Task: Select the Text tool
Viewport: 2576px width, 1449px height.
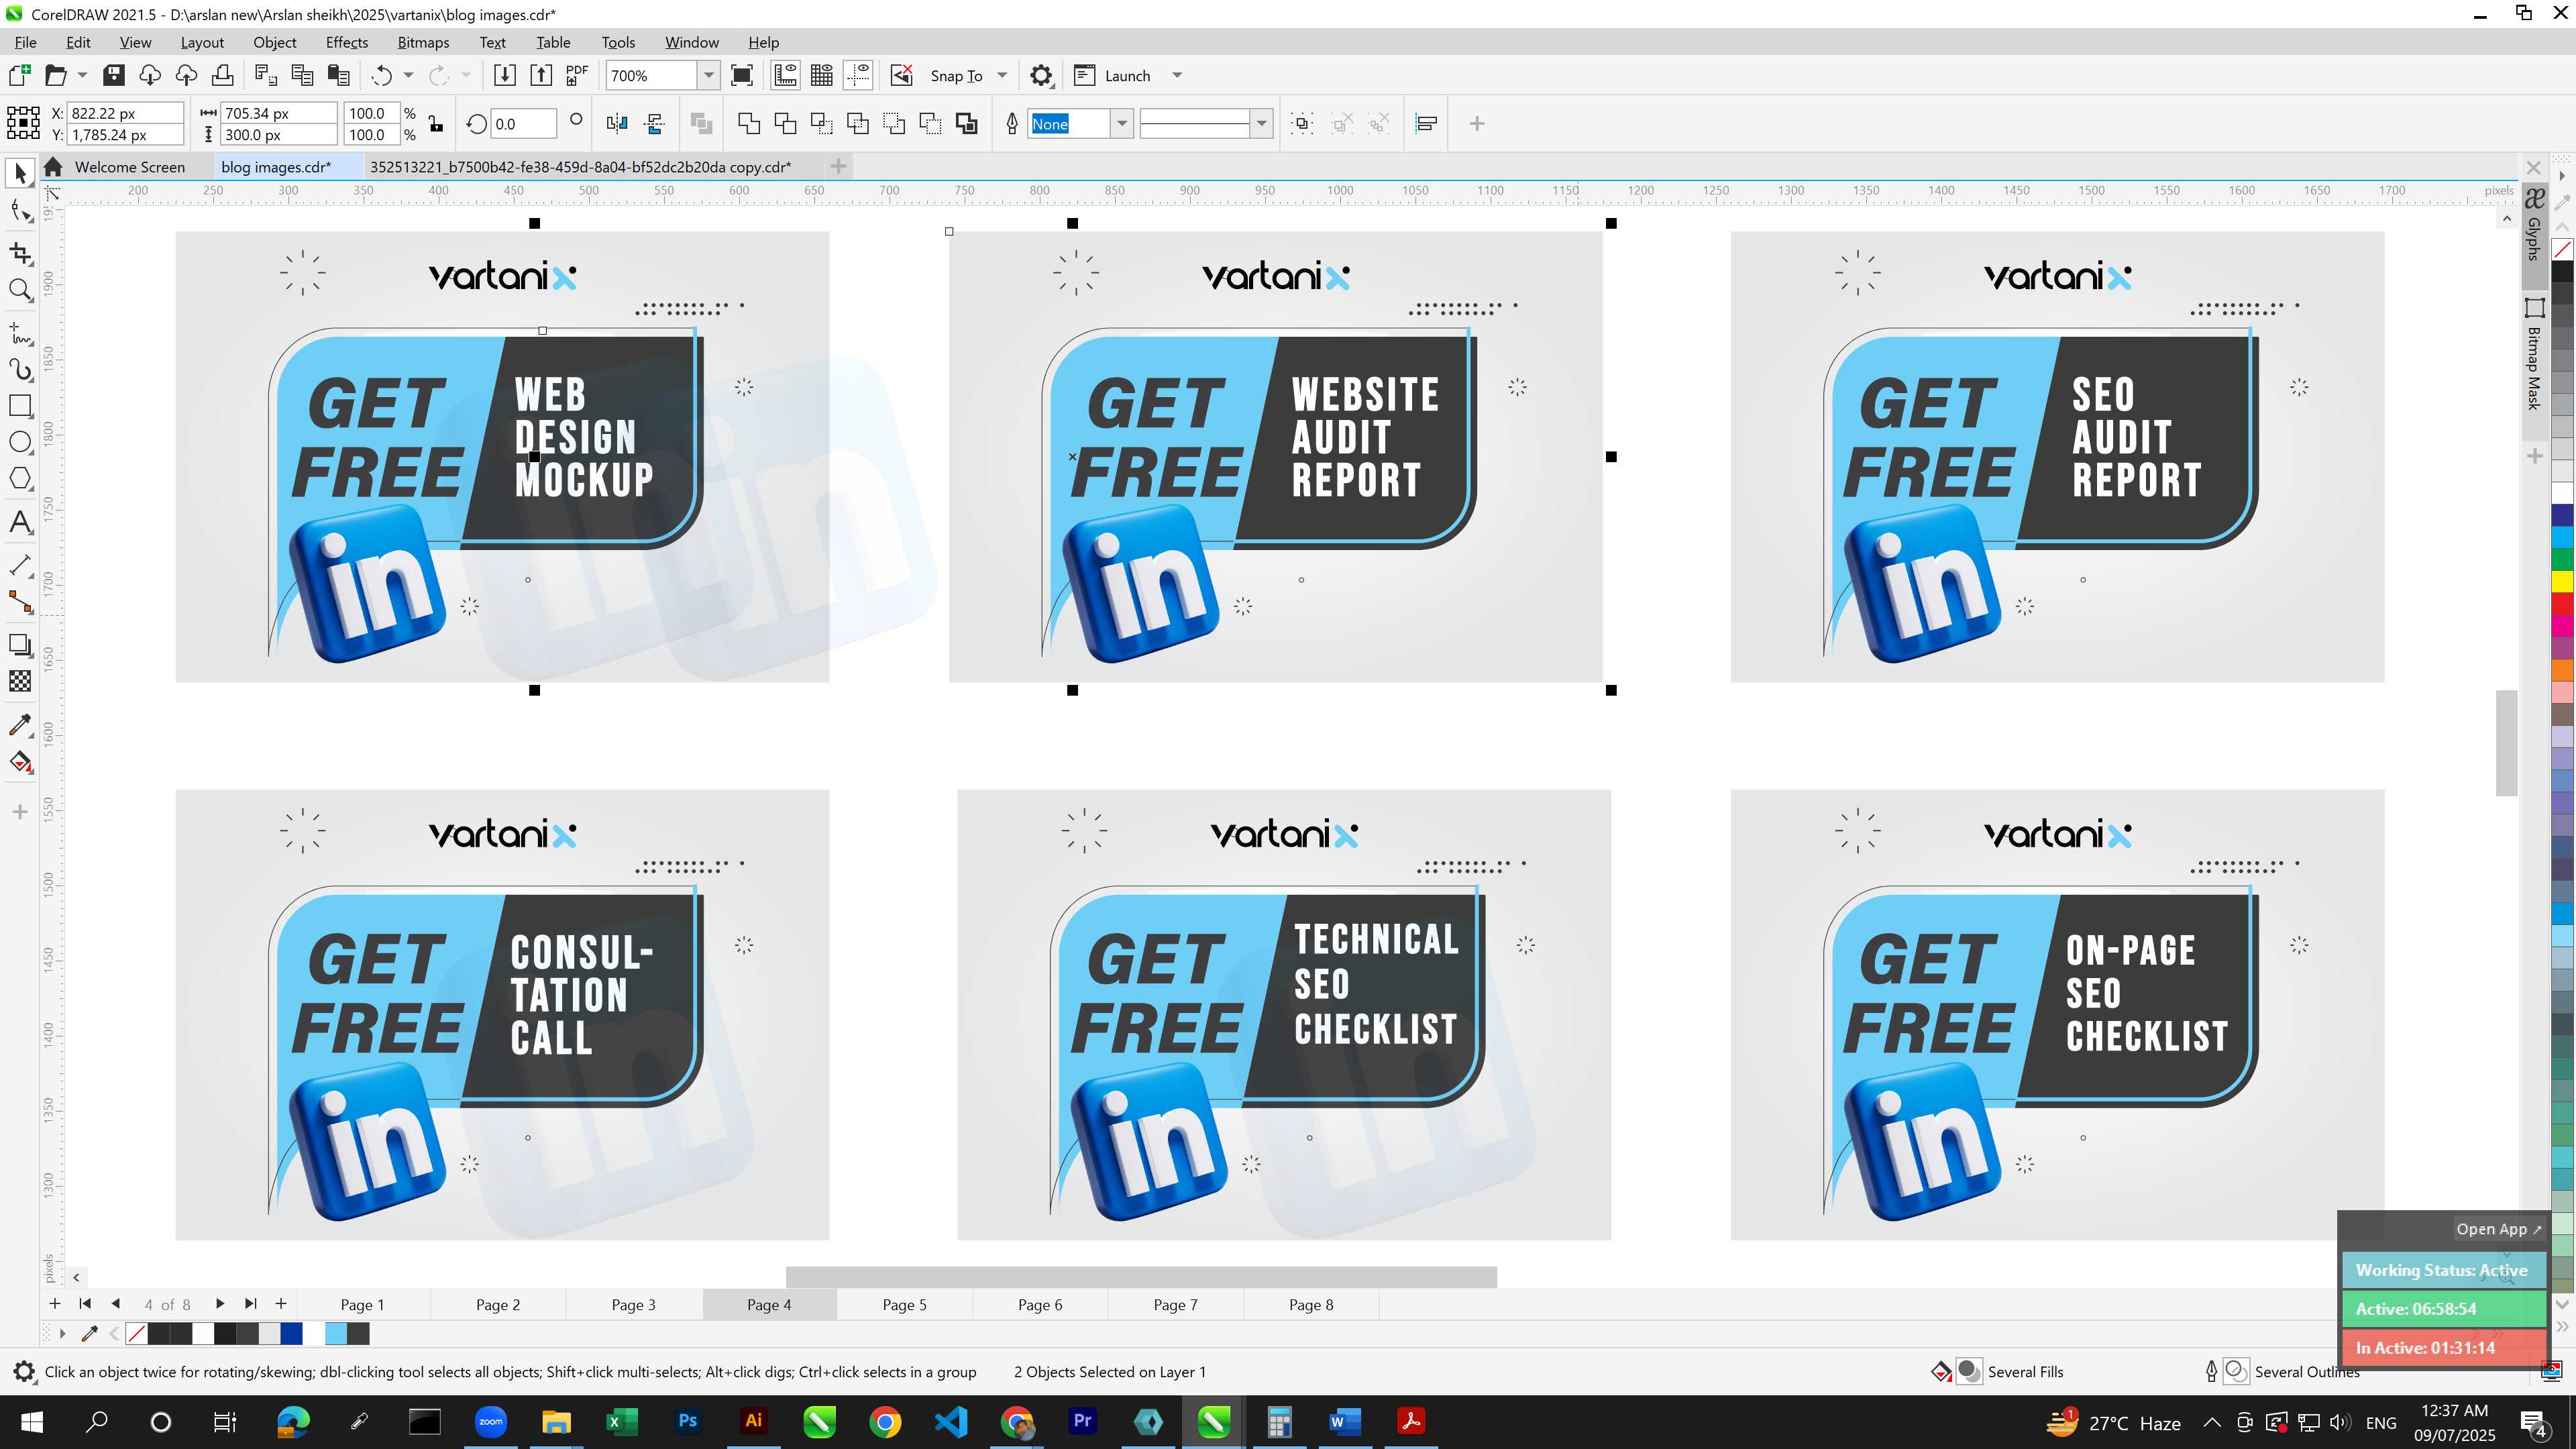Action: 20,522
